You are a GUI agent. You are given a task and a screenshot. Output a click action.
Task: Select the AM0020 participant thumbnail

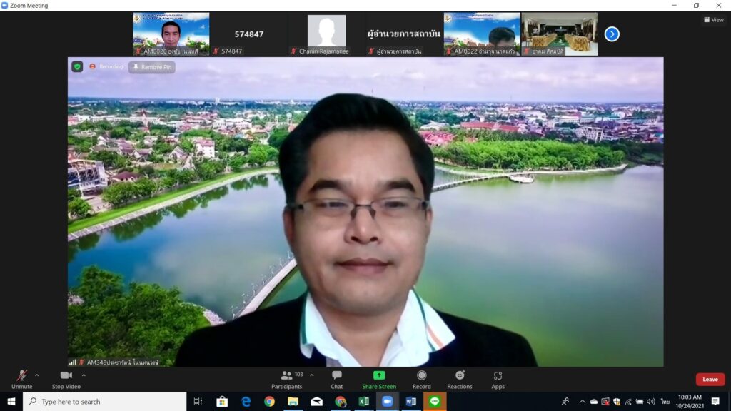[x=171, y=34]
